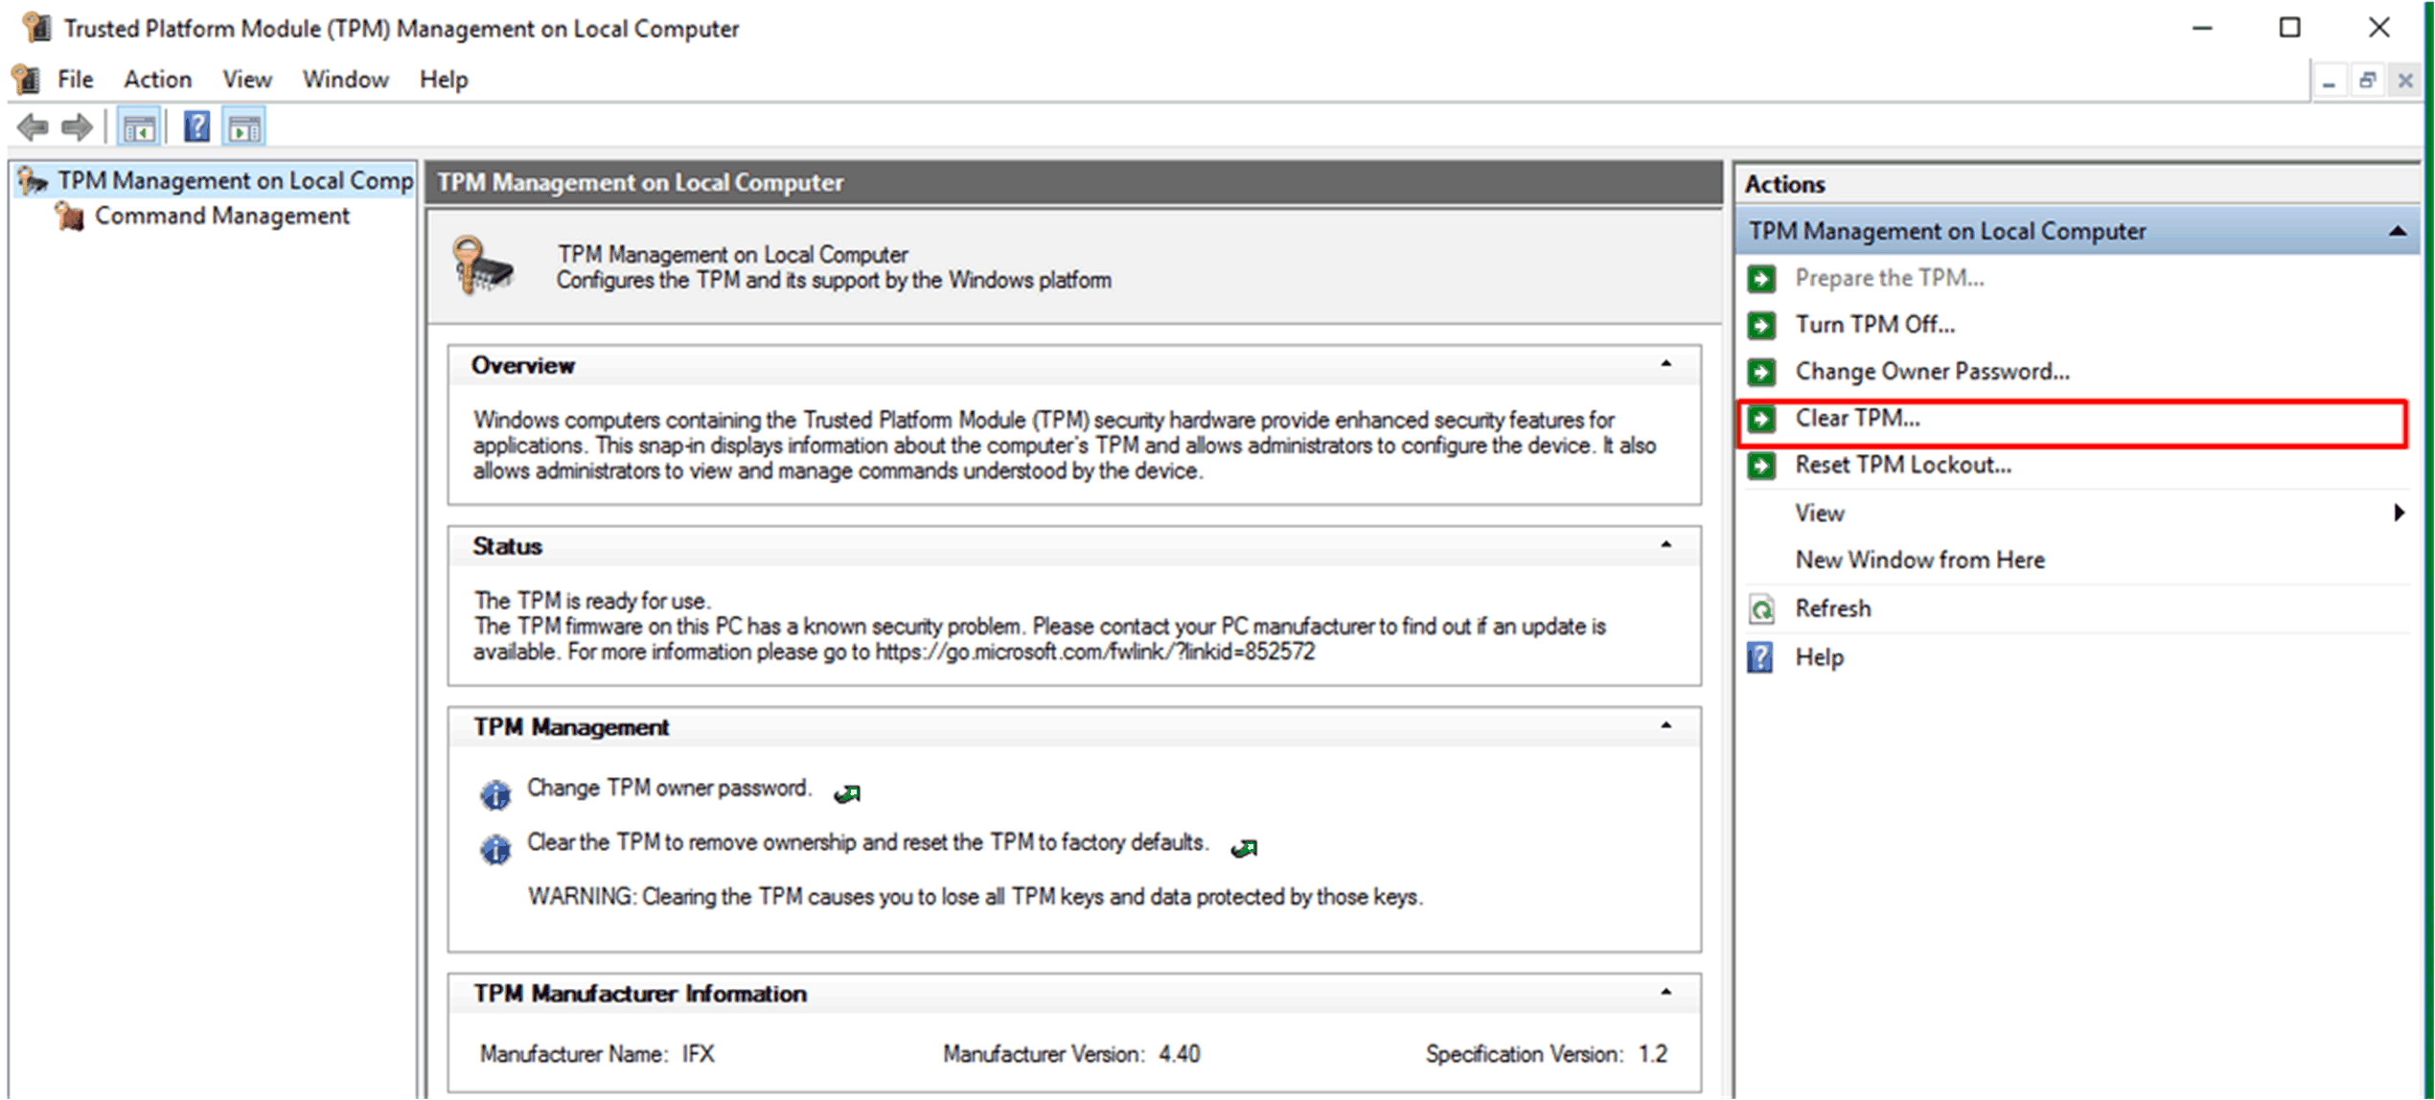Click the Back arrow toolbar icon
The image size is (2435, 1100).
coord(33,126)
